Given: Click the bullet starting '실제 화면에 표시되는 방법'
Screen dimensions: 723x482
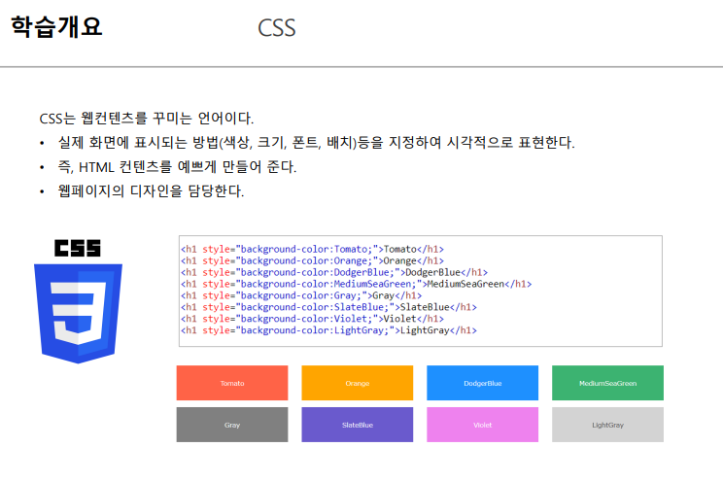Looking at the screenshot, I should pyautogui.click(x=317, y=142).
